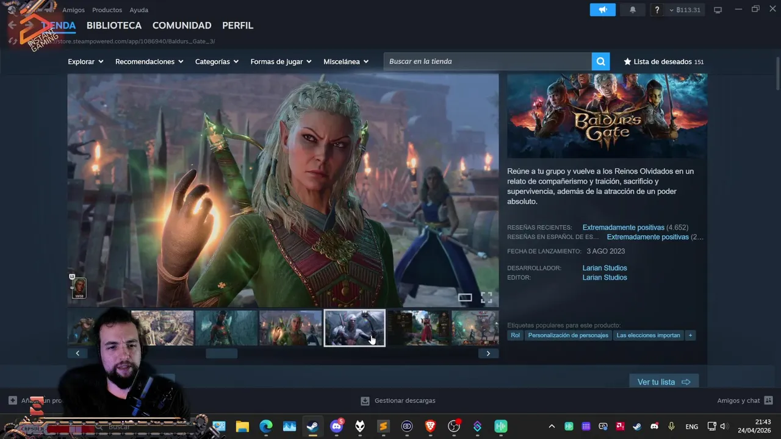781x439 pixels.
Task: Go to the PERFIL tab
Action: [237, 26]
